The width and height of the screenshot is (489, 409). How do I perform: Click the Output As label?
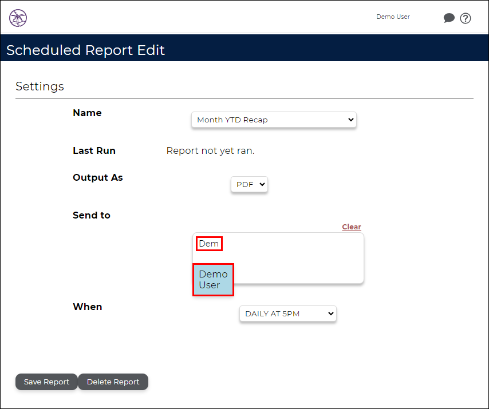click(x=97, y=177)
